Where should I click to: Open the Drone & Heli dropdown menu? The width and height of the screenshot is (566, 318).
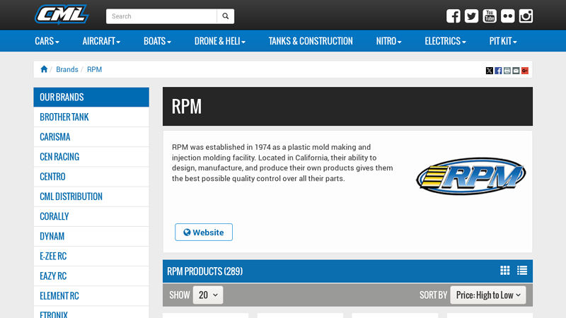[x=220, y=41]
